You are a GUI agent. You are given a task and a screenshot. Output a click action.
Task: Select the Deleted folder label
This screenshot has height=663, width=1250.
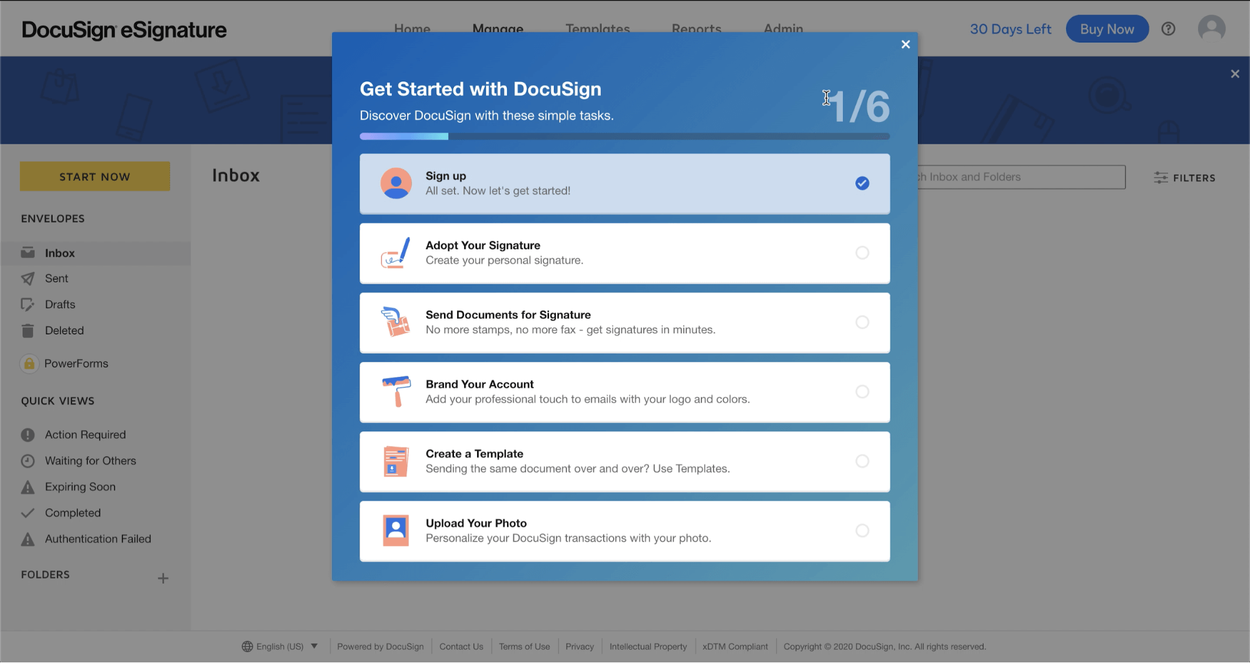(x=64, y=331)
